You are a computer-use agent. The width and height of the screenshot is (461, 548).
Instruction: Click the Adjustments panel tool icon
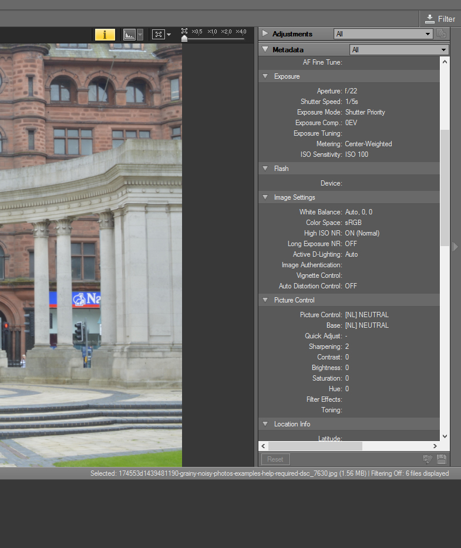442,34
